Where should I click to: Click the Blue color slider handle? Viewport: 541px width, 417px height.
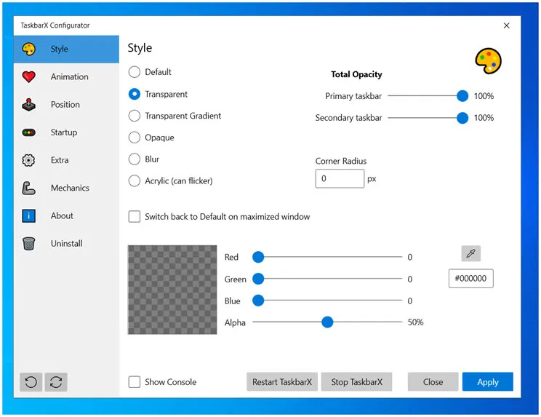pos(258,301)
